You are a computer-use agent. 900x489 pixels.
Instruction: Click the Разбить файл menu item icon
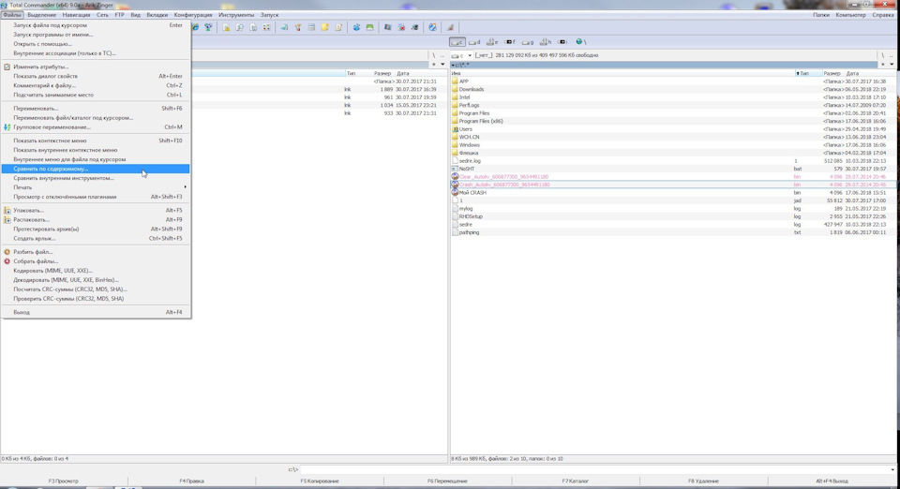click(x=7, y=252)
